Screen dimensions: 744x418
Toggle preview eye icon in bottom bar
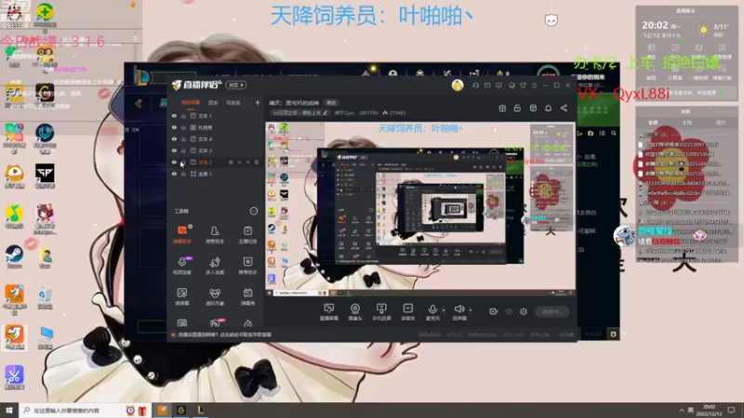tap(509, 311)
